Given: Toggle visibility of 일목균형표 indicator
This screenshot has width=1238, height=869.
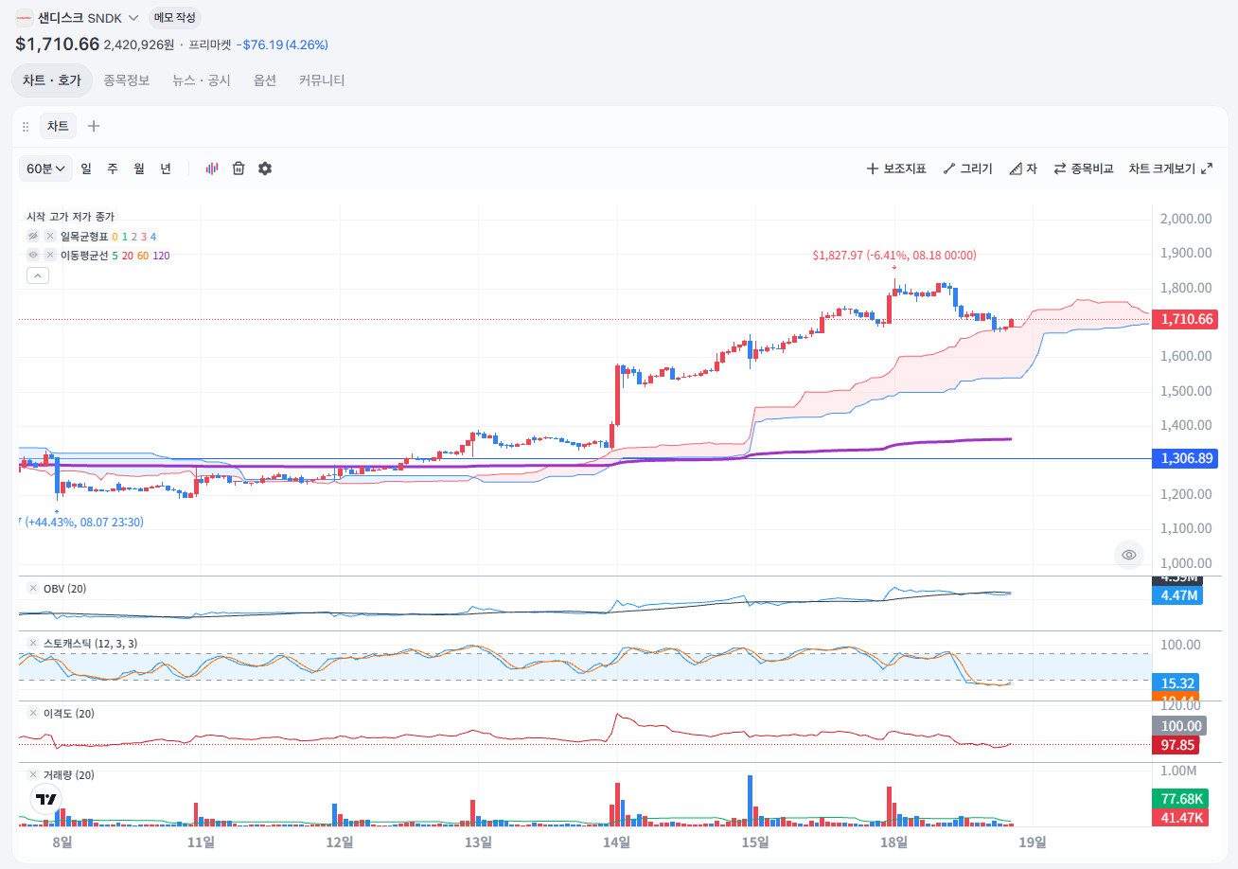Looking at the screenshot, I should coord(33,237).
